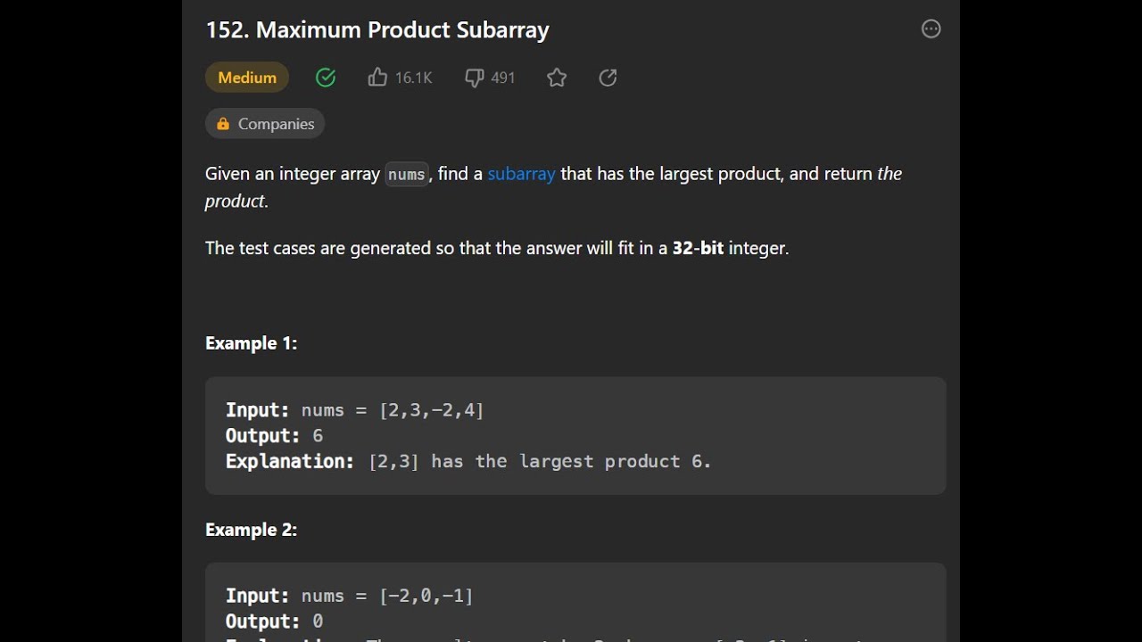Click the Example 1 heading
This screenshot has width=1142, height=642.
251,343
